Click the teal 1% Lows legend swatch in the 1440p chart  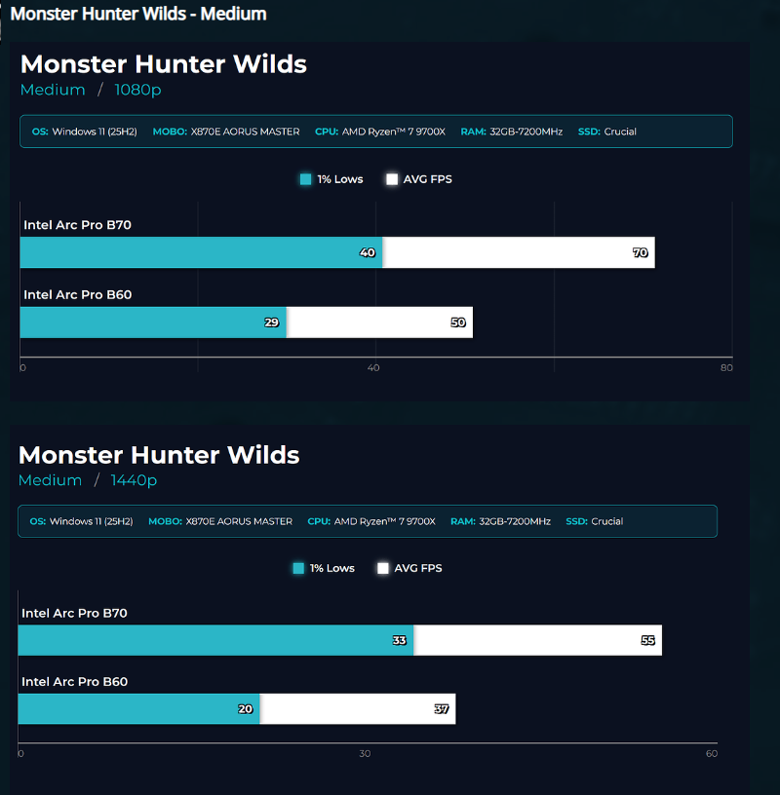click(298, 568)
